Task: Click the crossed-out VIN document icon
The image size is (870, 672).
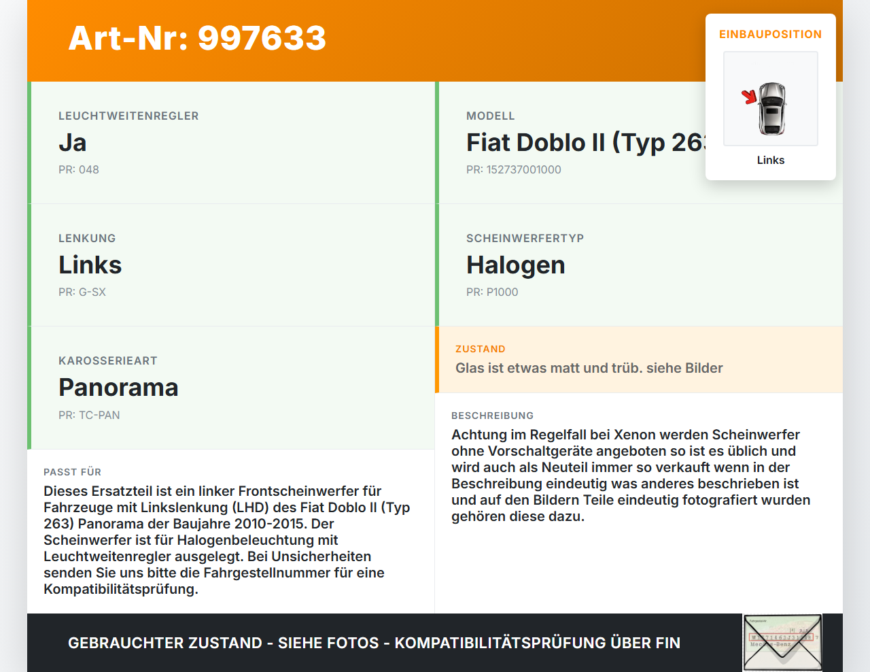Action: 782,643
